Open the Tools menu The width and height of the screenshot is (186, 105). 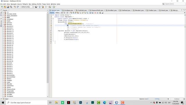(x=48, y=4)
